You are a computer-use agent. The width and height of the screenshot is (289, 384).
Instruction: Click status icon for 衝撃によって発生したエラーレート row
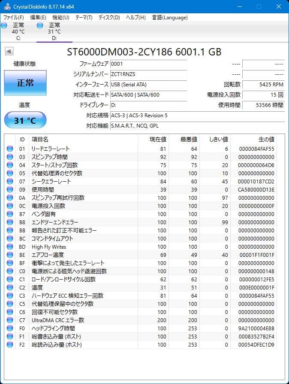(x=10, y=263)
